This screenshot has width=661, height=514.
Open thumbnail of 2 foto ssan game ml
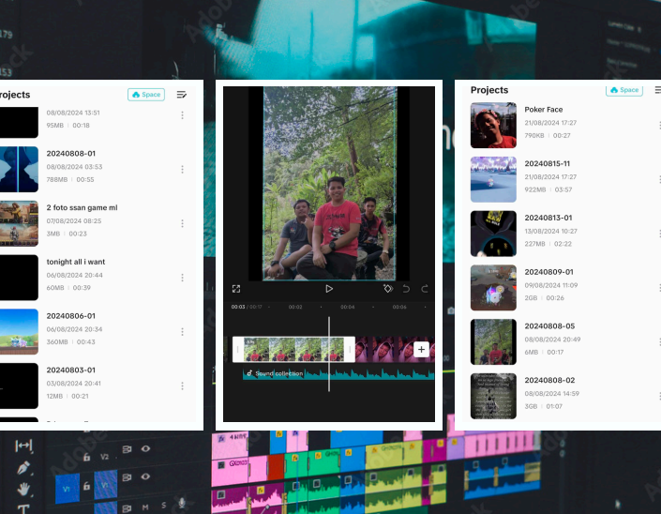point(19,223)
